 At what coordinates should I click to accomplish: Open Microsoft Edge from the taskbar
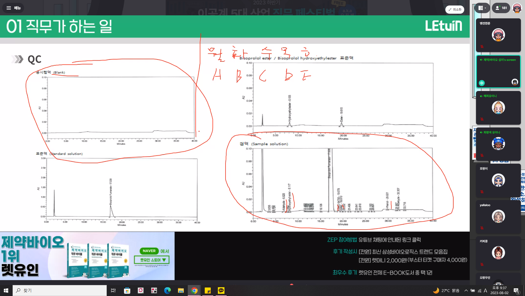pyautogui.click(x=167, y=291)
